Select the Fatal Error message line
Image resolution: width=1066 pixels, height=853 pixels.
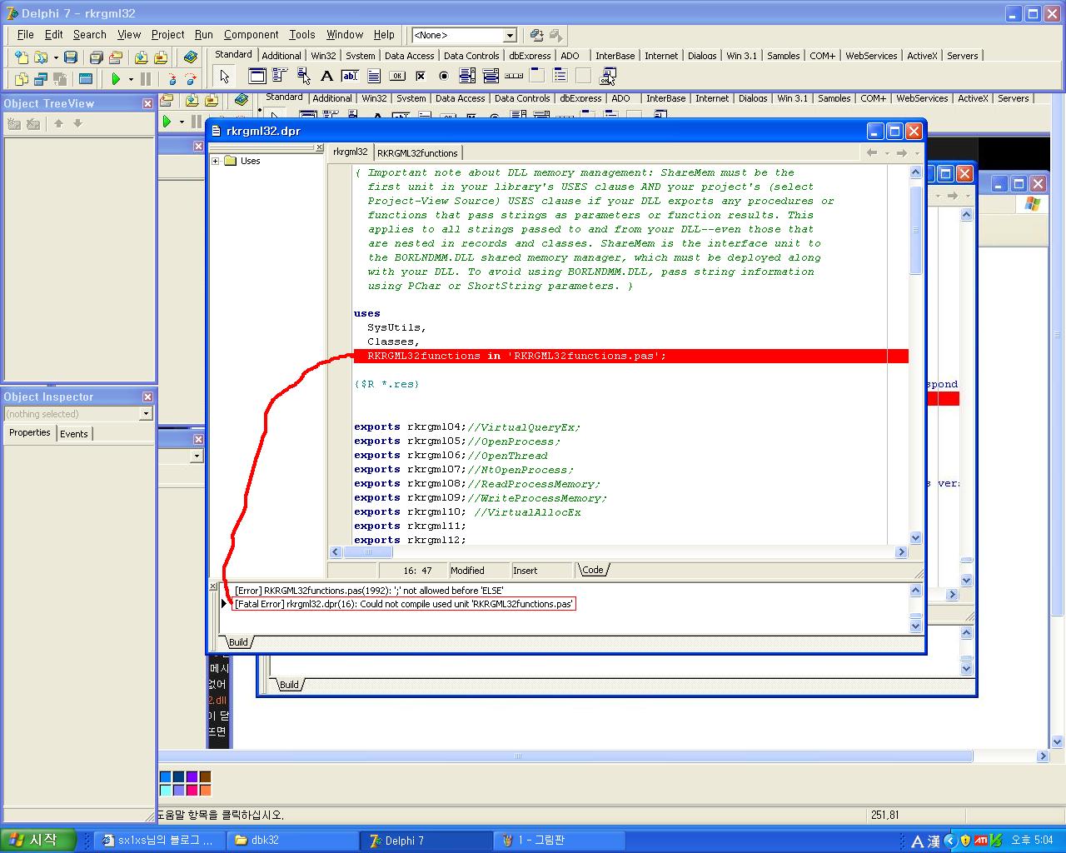(404, 604)
